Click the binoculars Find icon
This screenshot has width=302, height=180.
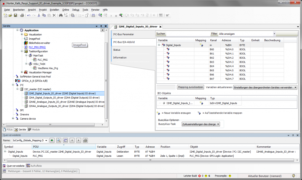[61, 15]
